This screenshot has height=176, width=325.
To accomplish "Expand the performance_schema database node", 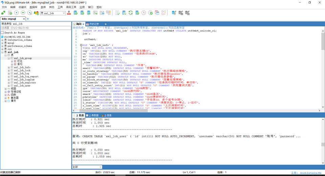I will coord(2,46).
